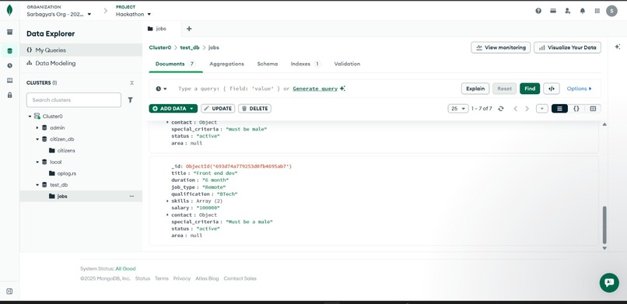The height and width of the screenshot is (304, 627).
Task: Open the security lock icon in left rail
Action: (9, 95)
